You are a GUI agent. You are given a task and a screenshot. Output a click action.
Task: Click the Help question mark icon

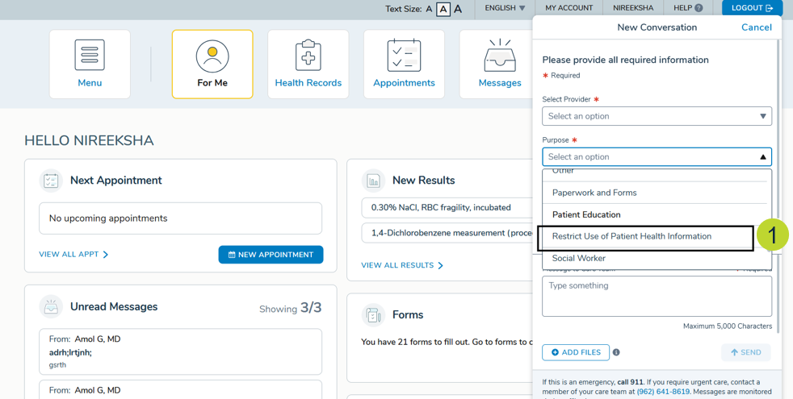pyautogui.click(x=699, y=8)
